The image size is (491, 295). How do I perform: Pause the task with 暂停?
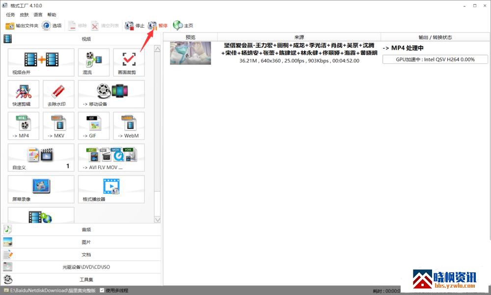click(158, 26)
